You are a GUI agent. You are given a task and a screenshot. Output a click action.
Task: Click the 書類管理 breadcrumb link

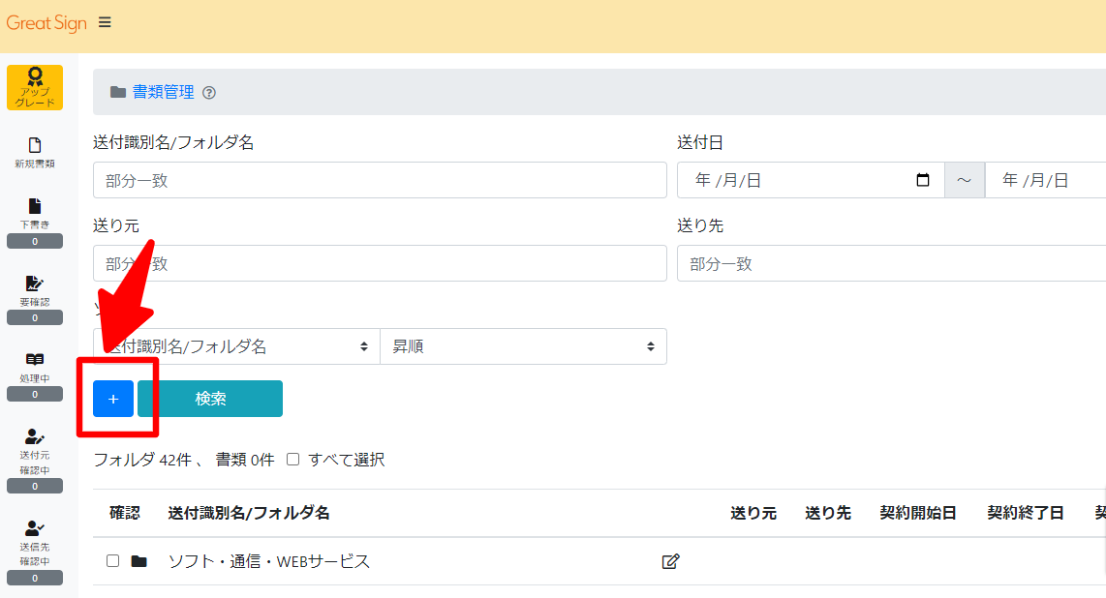[x=163, y=92]
